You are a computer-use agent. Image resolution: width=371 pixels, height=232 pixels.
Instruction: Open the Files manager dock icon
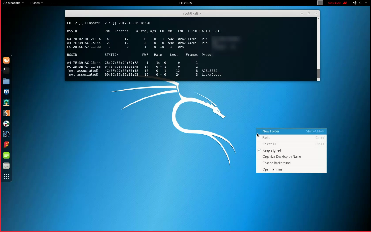[x=6, y=81]
